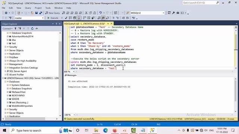The height and width of the screenshot is (134, 239).
Task: Open the Tools menu
Action: pyautogui.click(x=48, y=8)
